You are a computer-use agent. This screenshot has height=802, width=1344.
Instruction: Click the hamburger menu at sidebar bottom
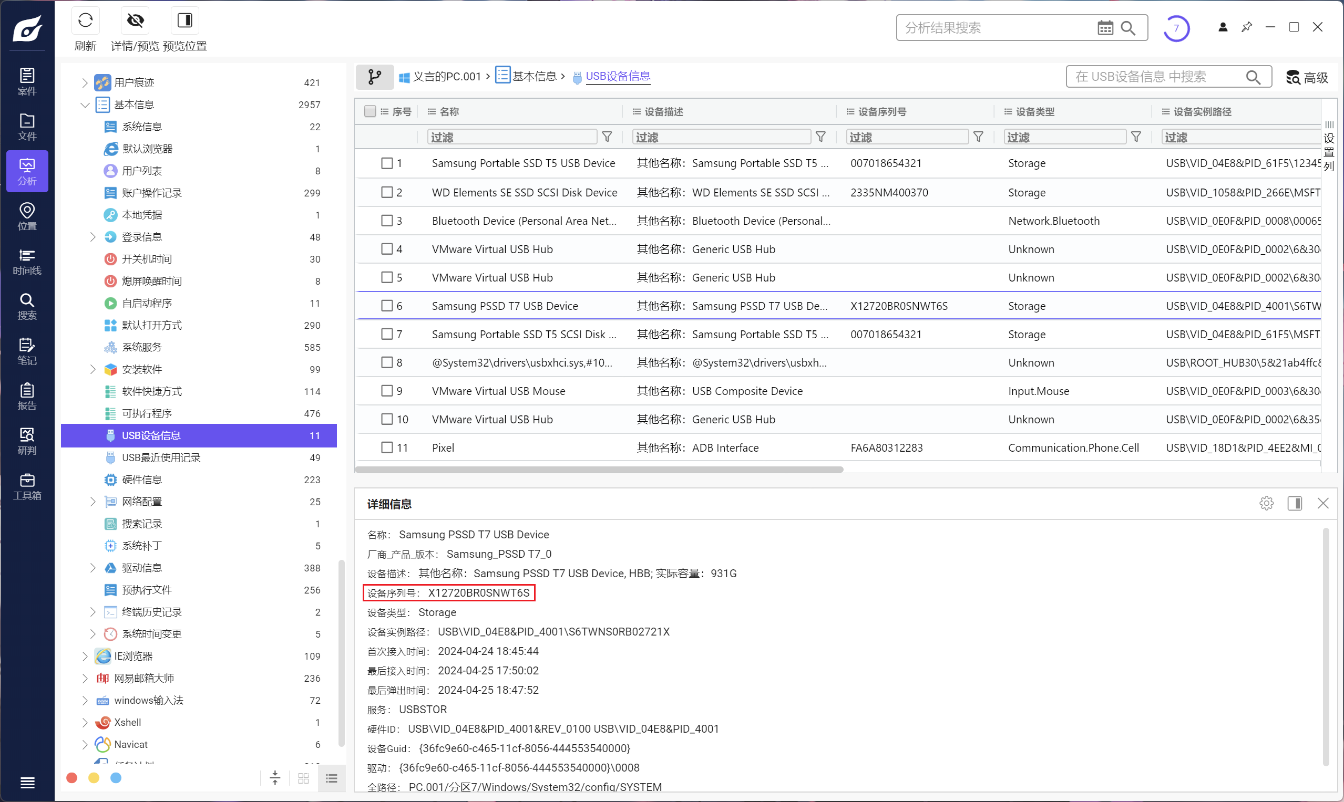(27, 783)
